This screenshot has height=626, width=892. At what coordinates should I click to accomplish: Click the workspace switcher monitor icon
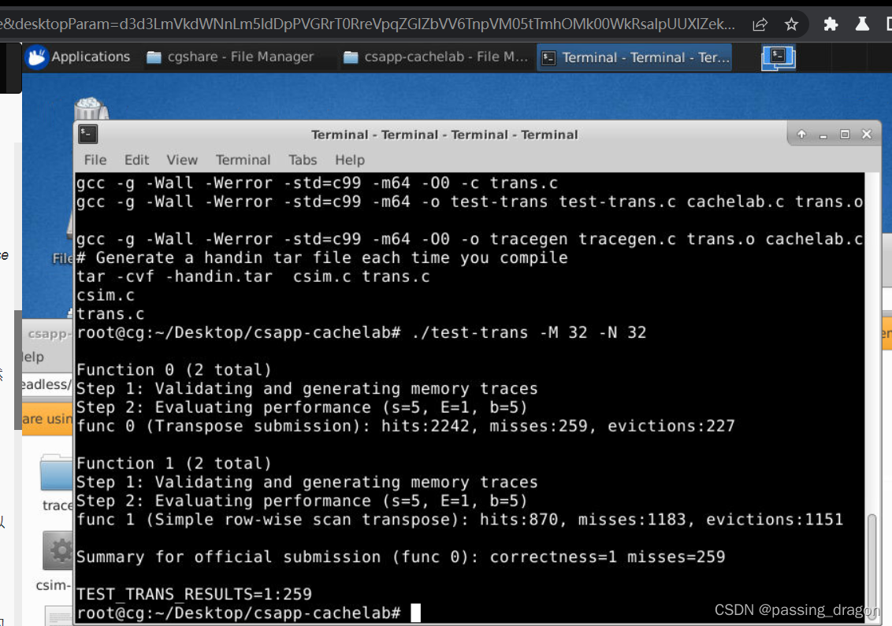(x=778, y=57)
